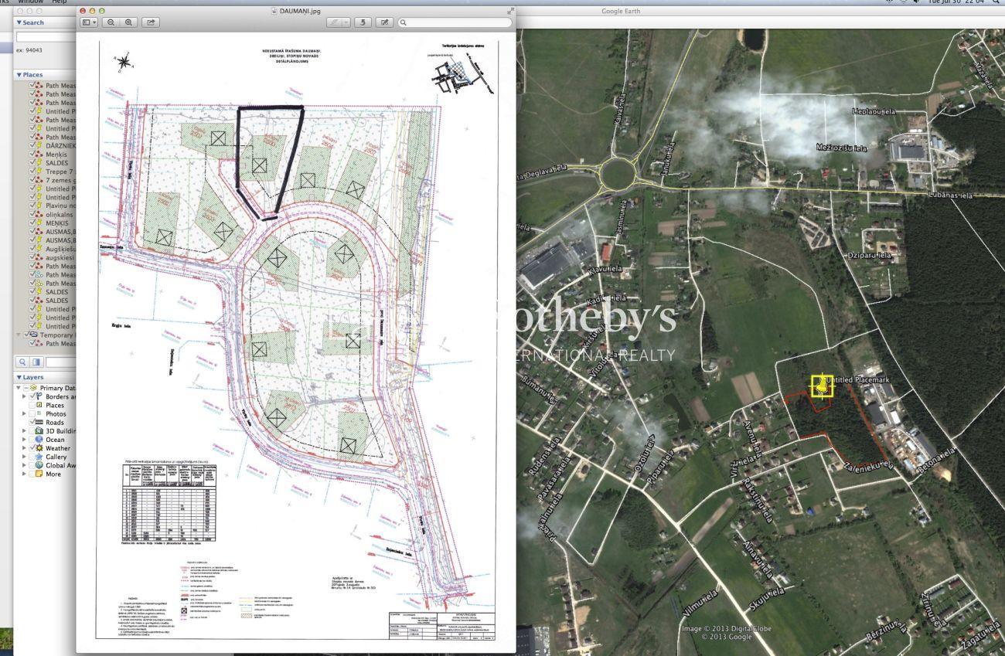The height and width of the screenshot is (656, 1005).
Task: Click the magnifier search button below Places
Action: [x=23, y=362]
